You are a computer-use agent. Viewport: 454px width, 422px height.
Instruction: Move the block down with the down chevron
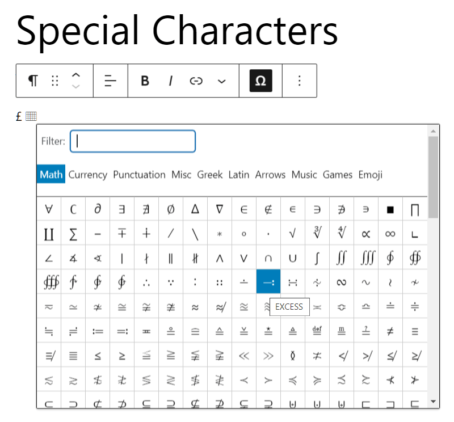point(77,86)
